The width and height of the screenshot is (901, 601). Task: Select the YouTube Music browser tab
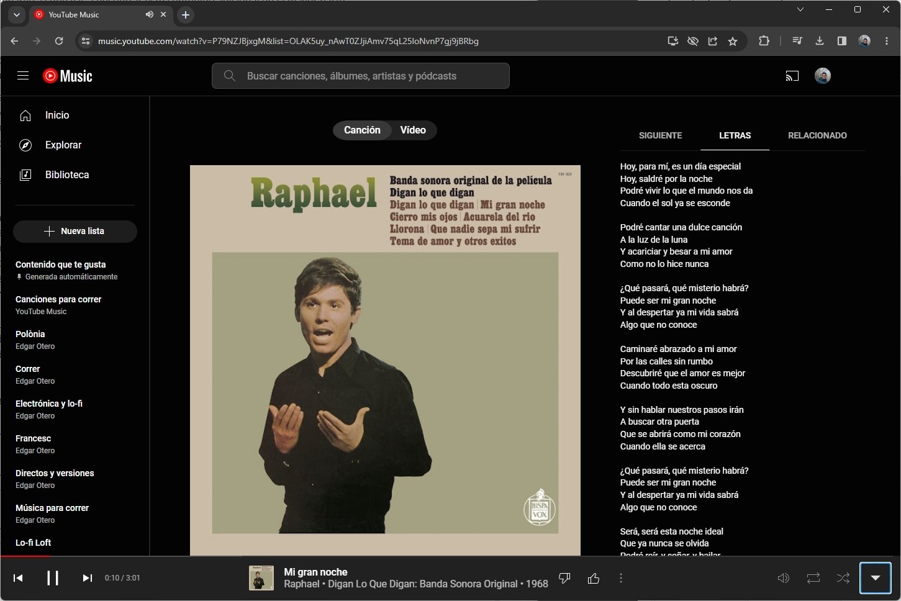tap(101, 14)
